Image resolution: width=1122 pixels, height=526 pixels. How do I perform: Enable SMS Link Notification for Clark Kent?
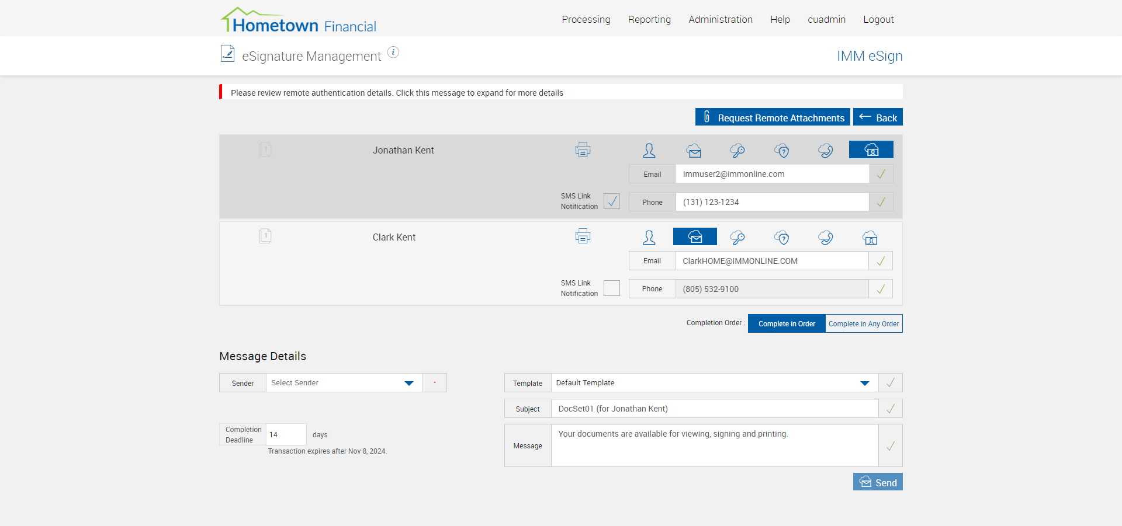[612, 288]
